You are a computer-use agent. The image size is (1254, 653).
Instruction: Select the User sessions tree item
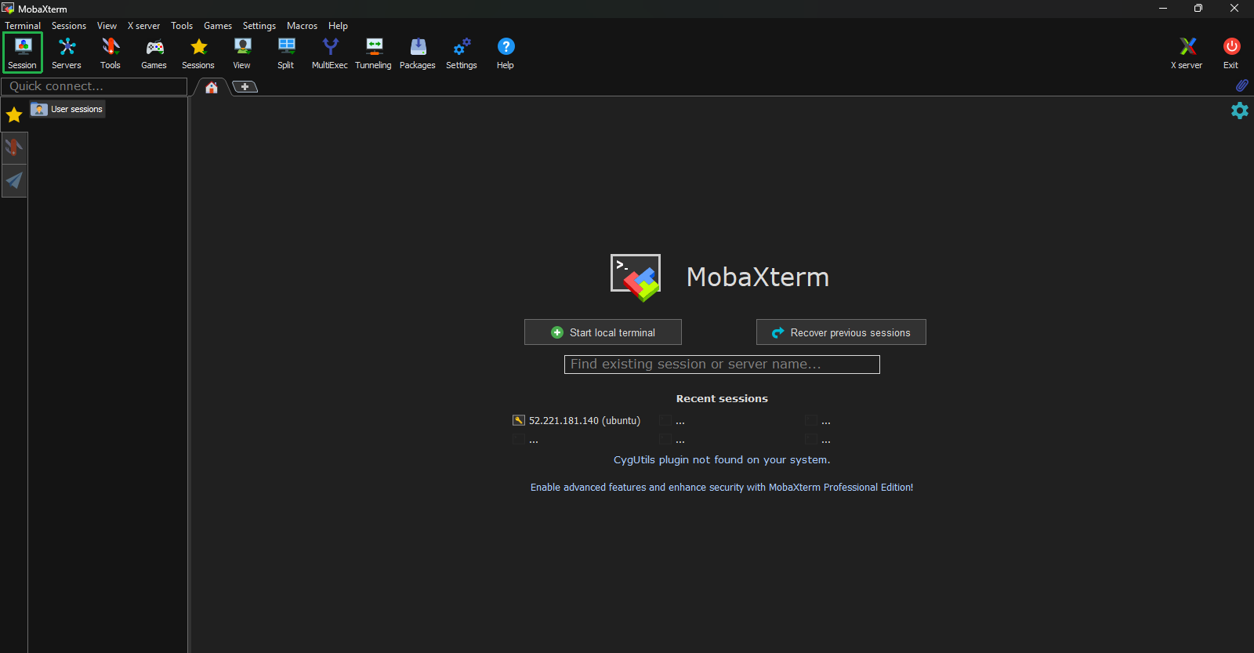pyautogui.click(x=67, y=109)
